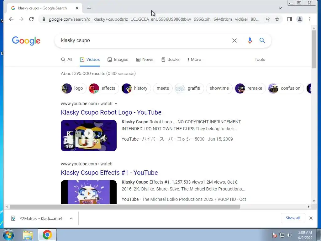This screenshot has width=321, height=241.
Task: Go back to the previous page
Action: [11, 19]
